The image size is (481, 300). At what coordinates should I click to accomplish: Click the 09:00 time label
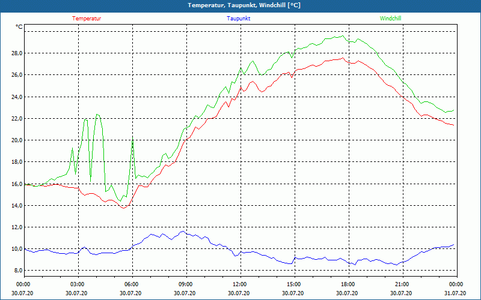click(x=185, y=284)
